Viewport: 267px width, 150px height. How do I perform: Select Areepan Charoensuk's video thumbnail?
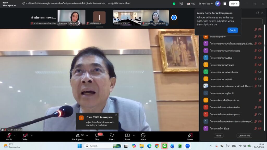click(155, 17)
